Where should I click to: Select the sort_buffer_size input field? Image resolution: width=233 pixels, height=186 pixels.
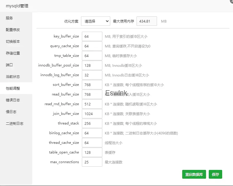click(92, 85)
